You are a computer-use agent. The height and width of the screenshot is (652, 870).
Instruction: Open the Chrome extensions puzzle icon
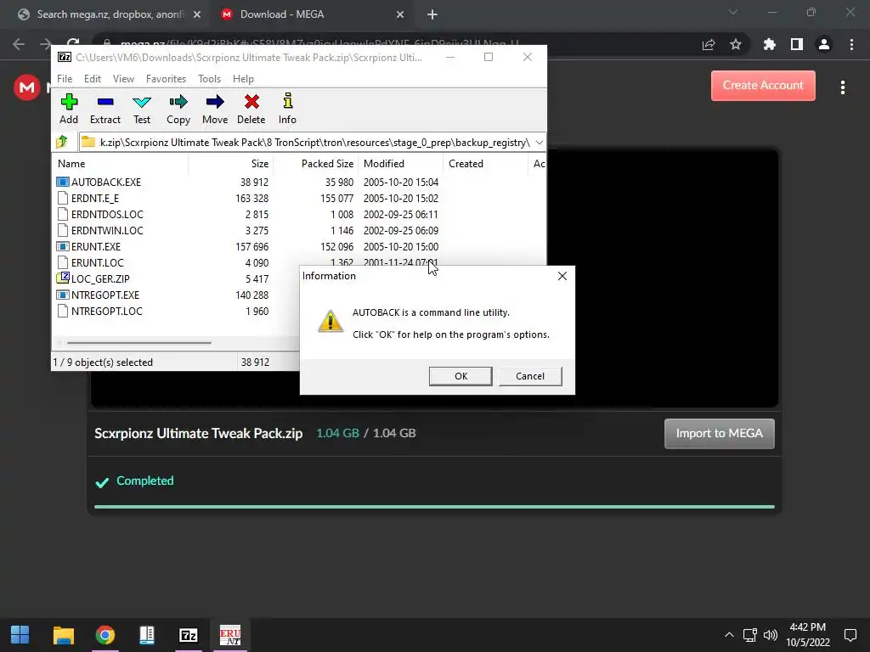click(769, 44)
